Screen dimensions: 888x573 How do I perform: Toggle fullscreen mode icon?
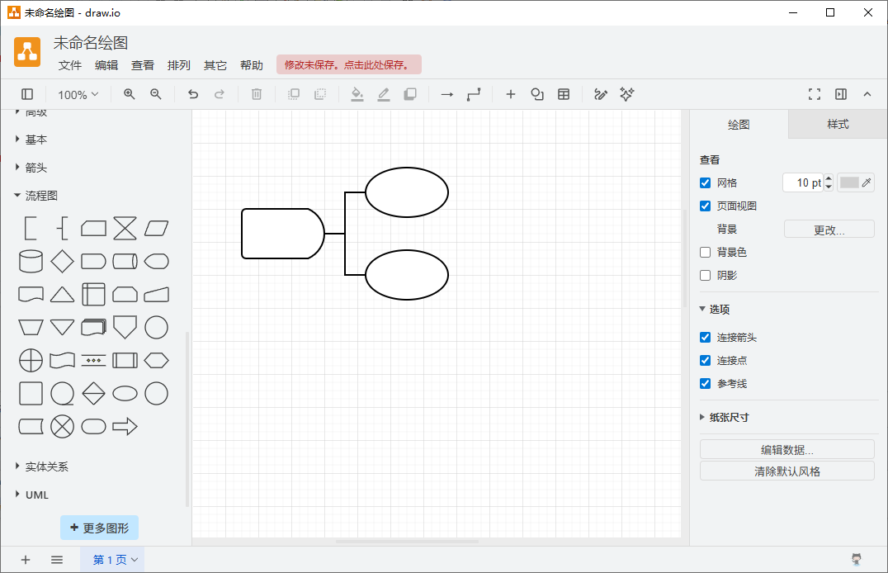click(815, 94)
